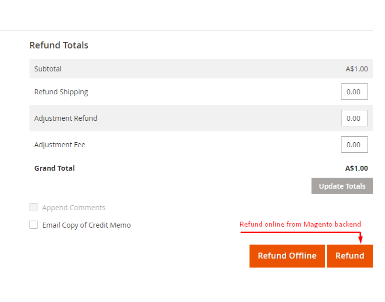Viewport: 385px width, 302px height.
Task: Click the Refund Shipping label text
Action: [61, 92]
